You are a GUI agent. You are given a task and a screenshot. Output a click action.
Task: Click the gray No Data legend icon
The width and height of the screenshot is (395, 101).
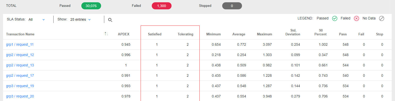(x=382, y=18)
